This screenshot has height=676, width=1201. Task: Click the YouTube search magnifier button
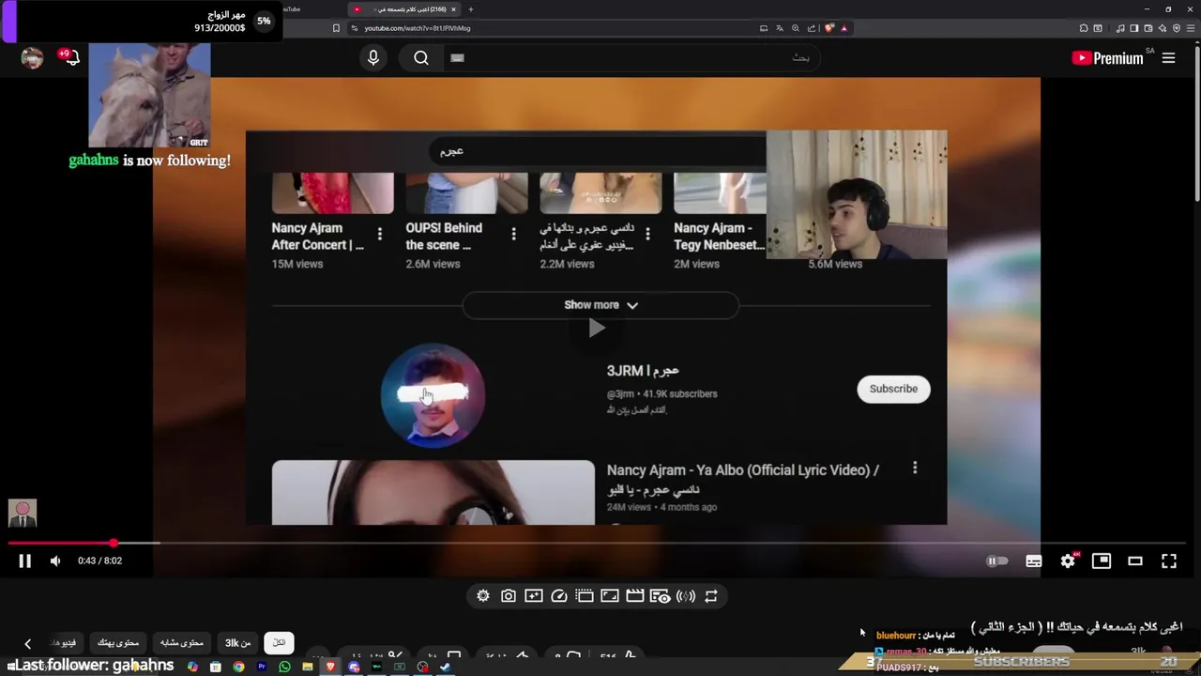421,58
